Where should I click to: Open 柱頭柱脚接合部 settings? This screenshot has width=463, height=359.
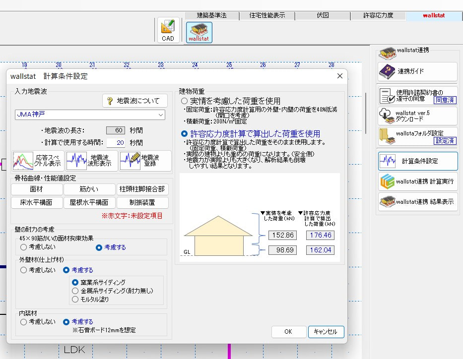point(142,189)
